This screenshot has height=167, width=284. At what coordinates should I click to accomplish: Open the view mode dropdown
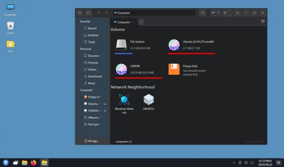point(216,13)
